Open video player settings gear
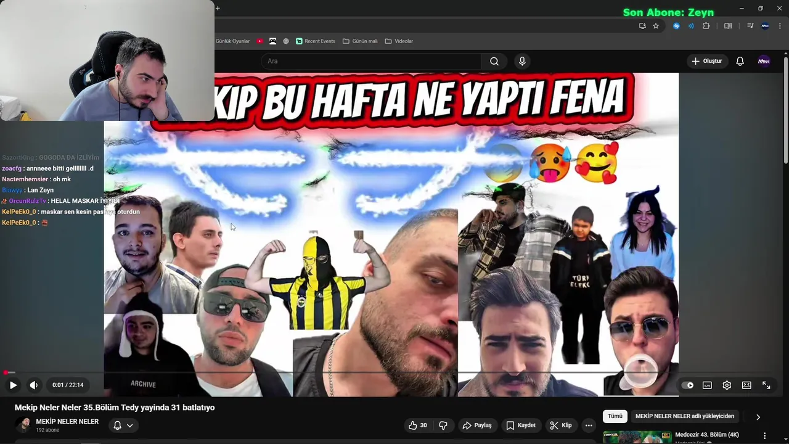Screen dimensions: 789x444 727,385
